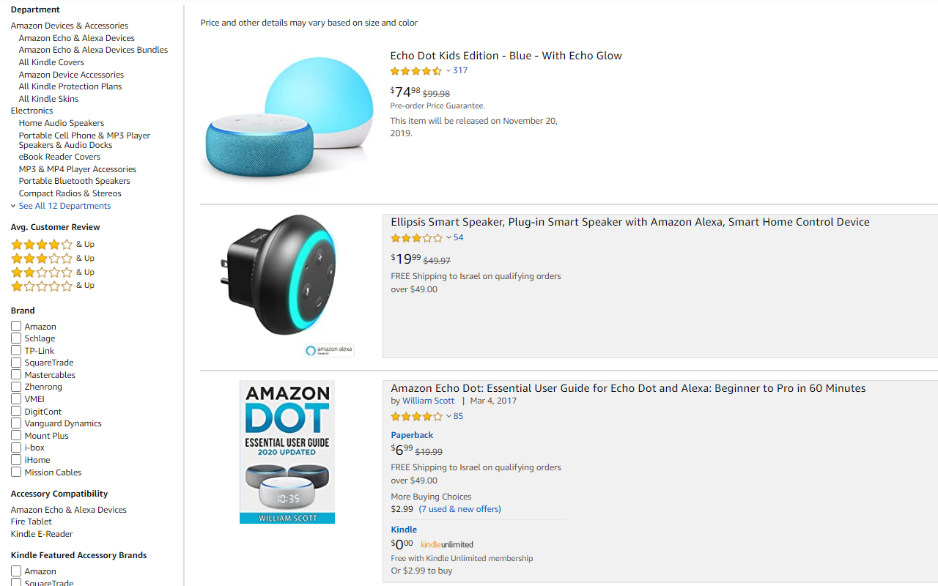Filter by 1 star & up rating
The width and height of the screenshot is (938, 586).
pyautogui.click(x=43, y=286)
